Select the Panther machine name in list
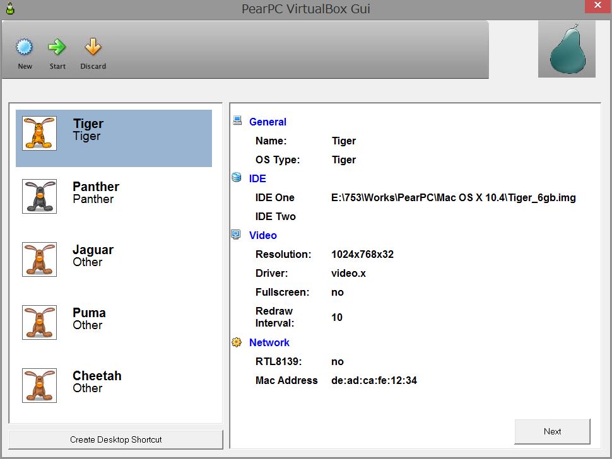 (x=96, y=187)
